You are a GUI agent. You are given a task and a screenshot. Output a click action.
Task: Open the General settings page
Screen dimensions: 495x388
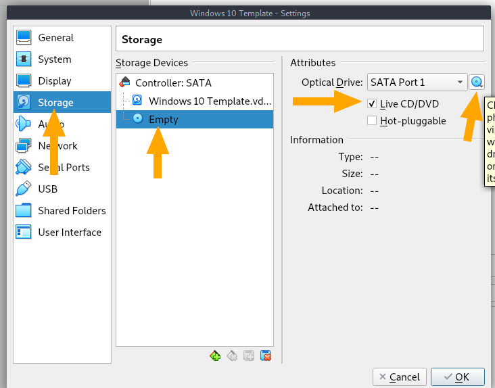coord(62,38)
